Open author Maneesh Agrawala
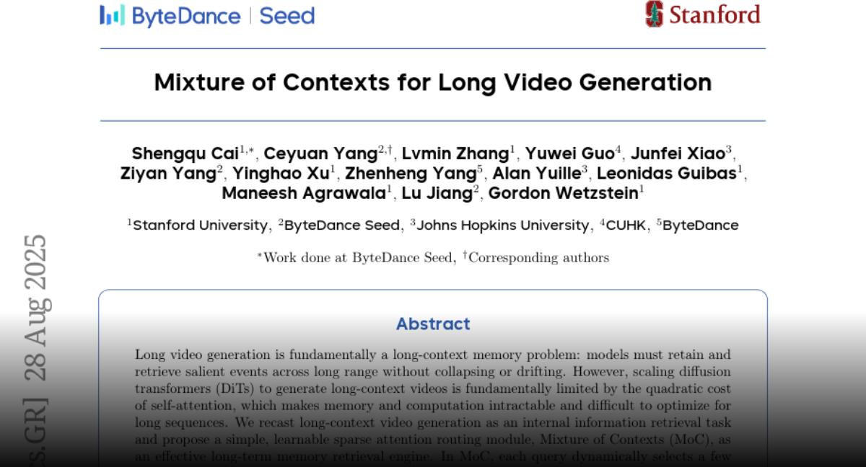Screen dimensions: 866x467 pos(303,193)
